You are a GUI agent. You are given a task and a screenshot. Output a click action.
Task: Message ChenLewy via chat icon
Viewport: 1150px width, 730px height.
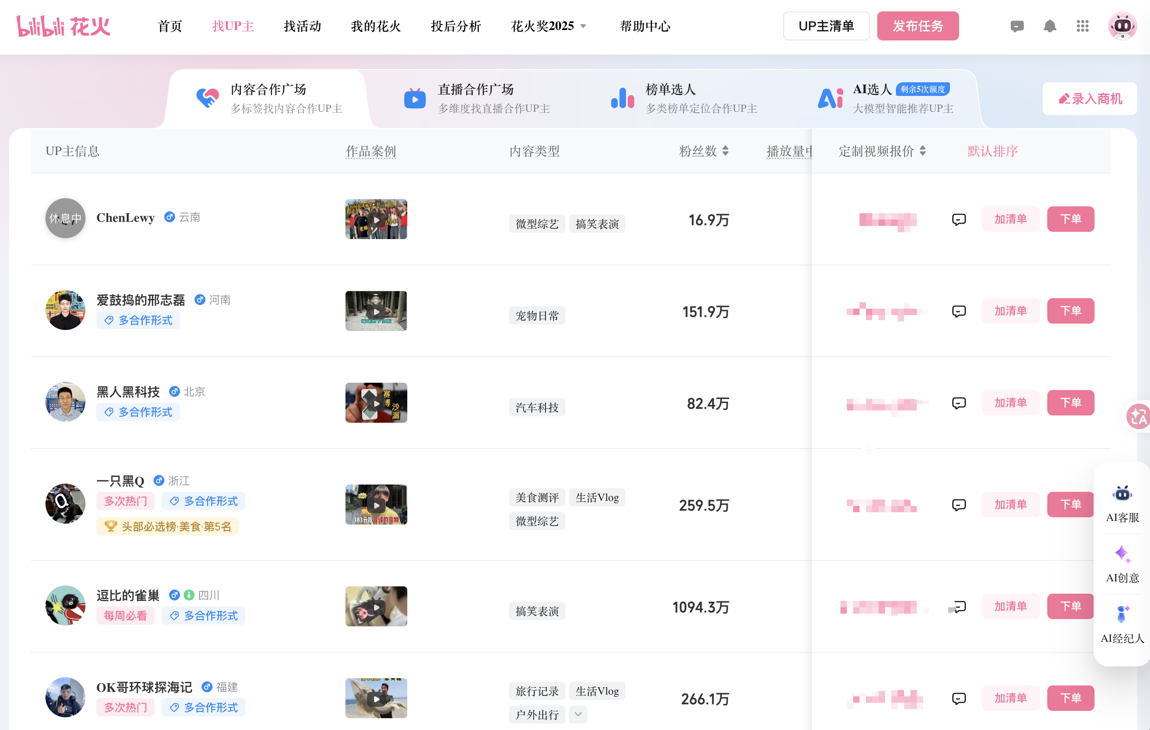pyautogui.click(x=959, y=219)
